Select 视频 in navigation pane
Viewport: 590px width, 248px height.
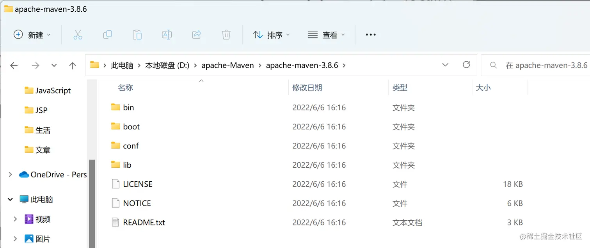[37, 219]
